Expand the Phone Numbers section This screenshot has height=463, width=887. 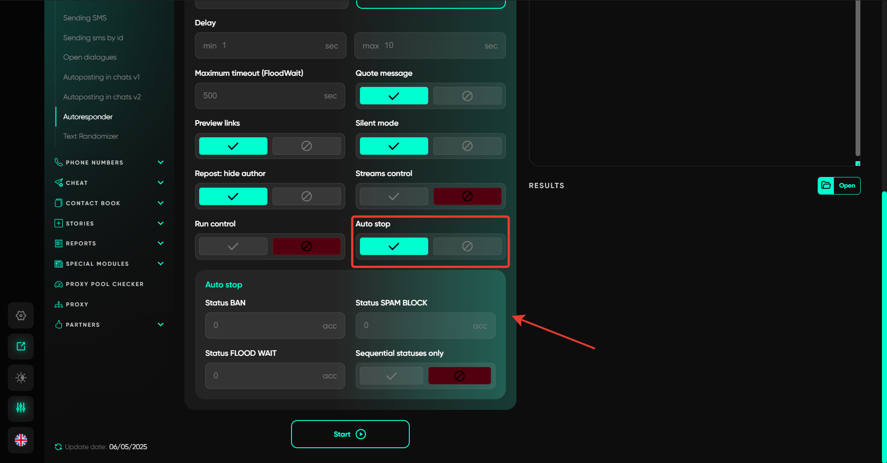(x=160, y=162)
